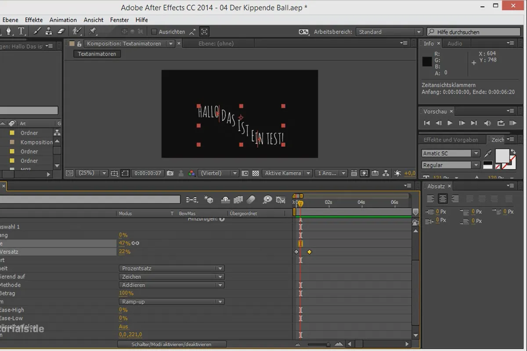Viewport: 527px width, 351px height.
Task: Select the Puppet Pin tool
Action: click(x=92, y=31)
